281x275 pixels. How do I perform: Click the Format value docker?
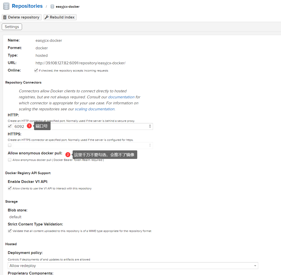coord(42,48)
